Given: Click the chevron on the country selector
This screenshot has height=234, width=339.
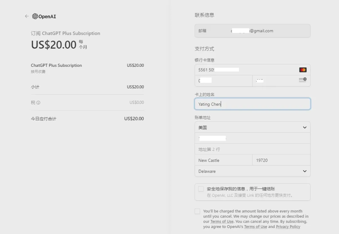Looking at the screenshot, I should pyautogui.click(x=305, y=128).
